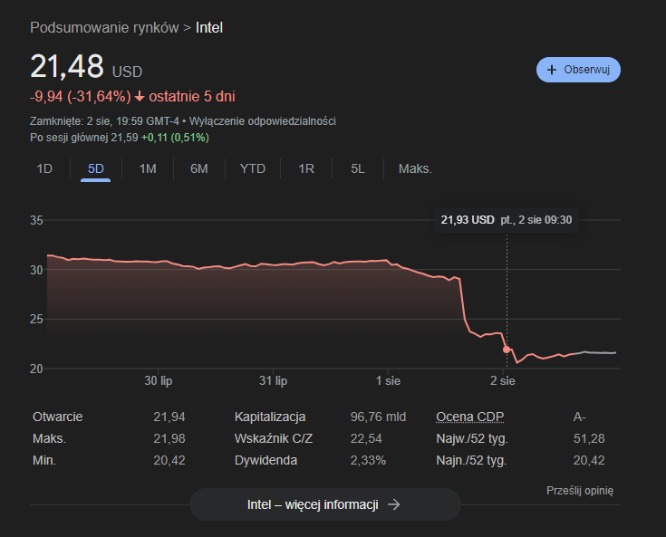Viewport: 666px width, 537px height.
Task: Click the Otwarcie value 21,94
Action: pos(169,417)
